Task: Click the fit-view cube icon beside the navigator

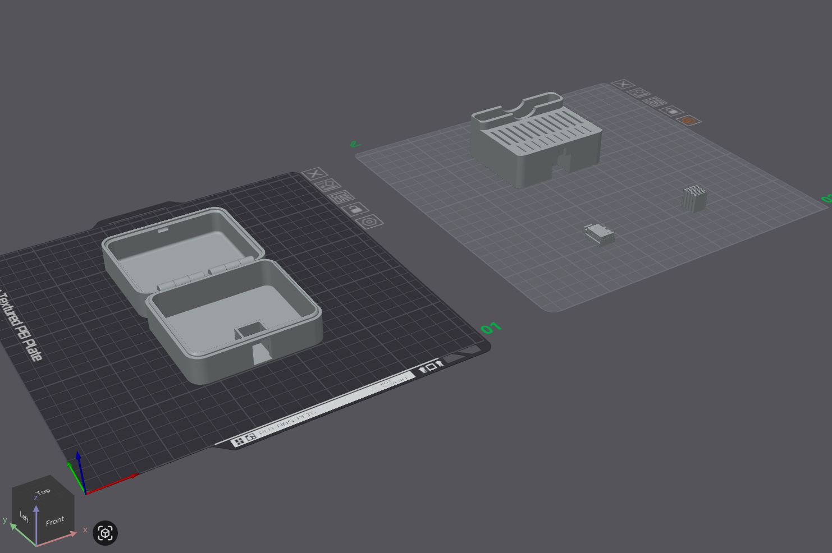Action: (105, 533)
